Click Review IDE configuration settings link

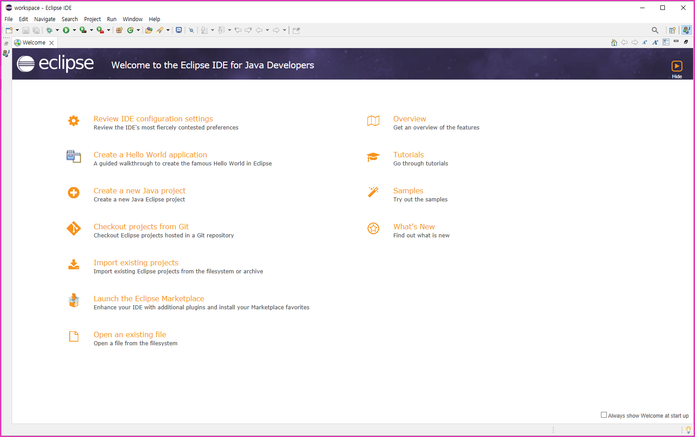click(x=153, y=119)
